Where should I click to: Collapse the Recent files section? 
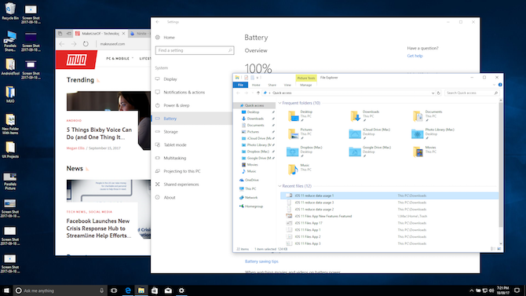coord(279,186)
